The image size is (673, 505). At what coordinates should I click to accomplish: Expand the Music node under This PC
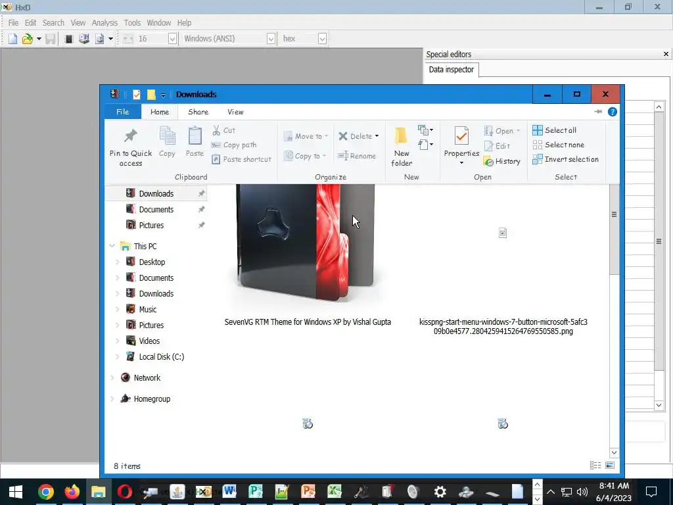click(x=117, y=309)
